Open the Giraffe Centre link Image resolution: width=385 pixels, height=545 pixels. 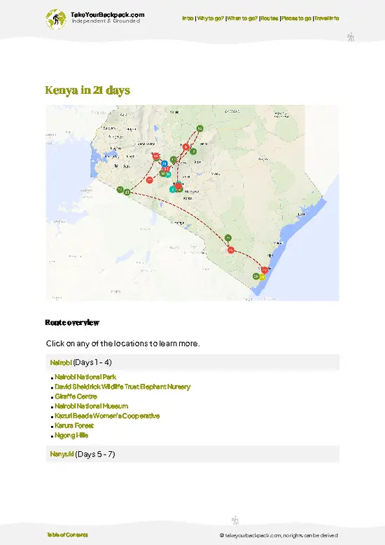point(76,396)
